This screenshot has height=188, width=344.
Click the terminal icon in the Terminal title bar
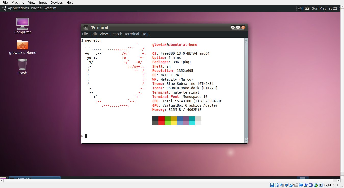click(x=86, y=27)
